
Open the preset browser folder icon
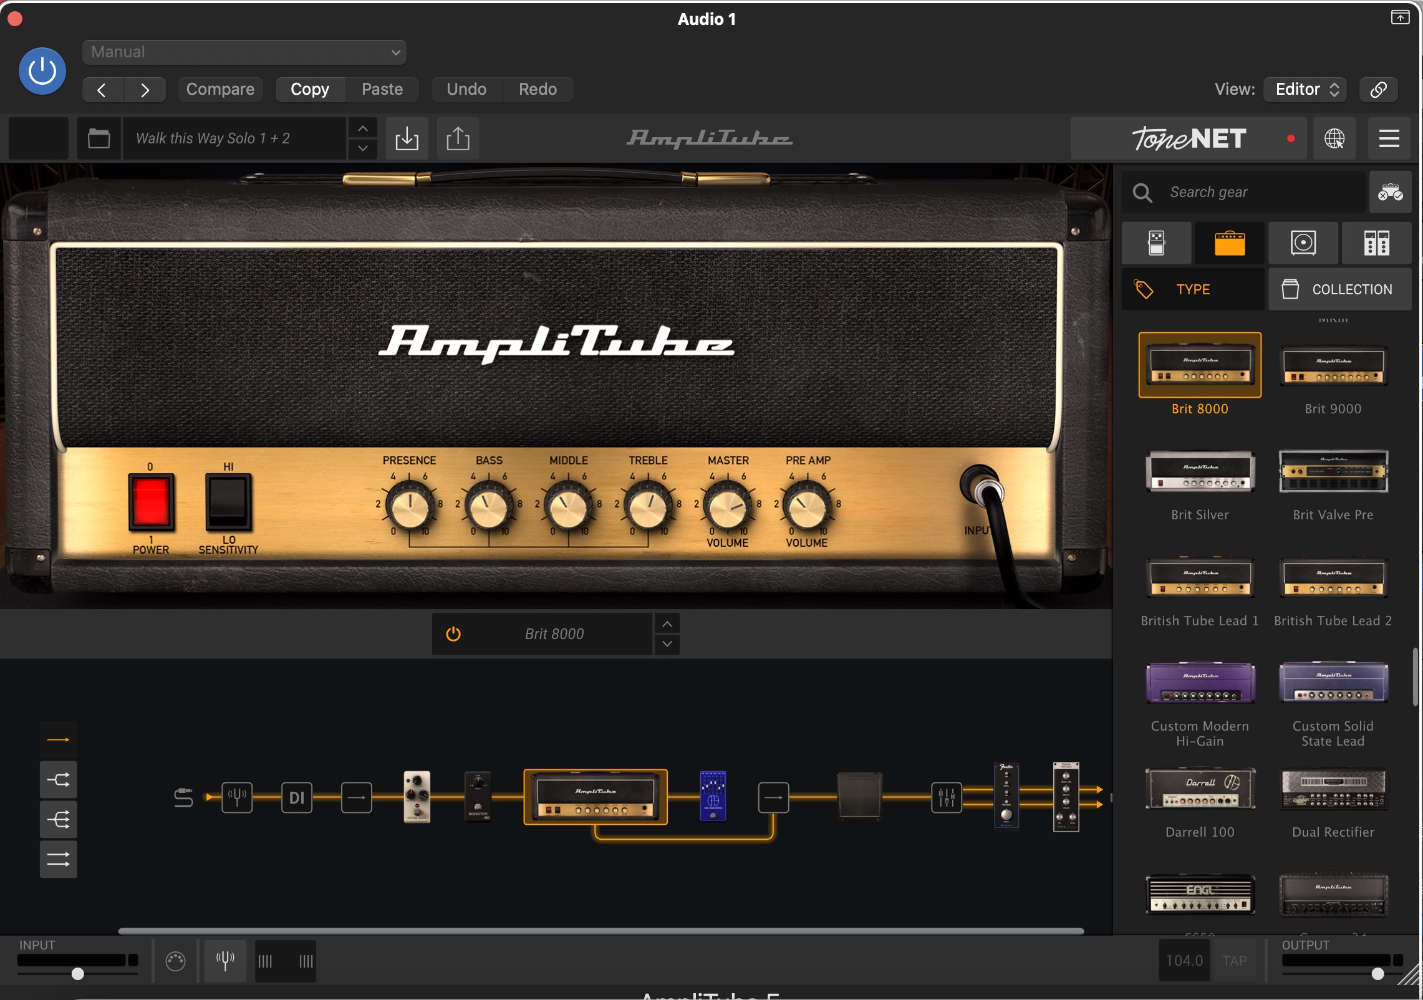click(99, 138)
